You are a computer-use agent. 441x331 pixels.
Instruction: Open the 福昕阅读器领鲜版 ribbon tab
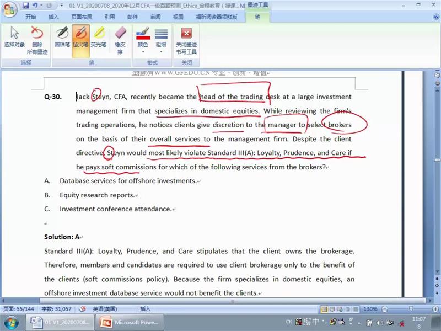tap(217, 17)
